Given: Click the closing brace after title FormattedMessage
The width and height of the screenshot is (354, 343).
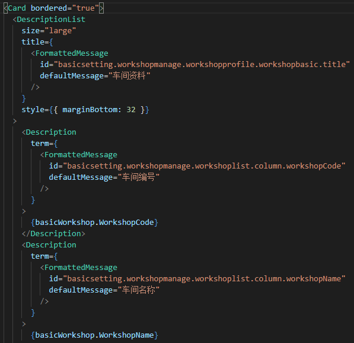Looking at the screenshot, I should coord(24,99).
